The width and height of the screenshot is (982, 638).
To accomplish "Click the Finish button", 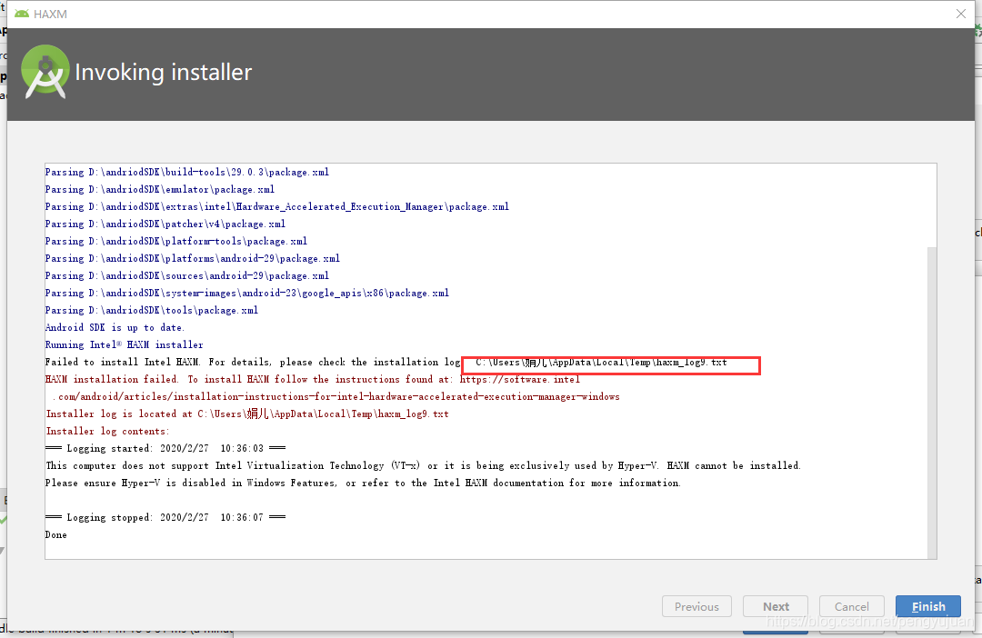I will point(927,606).
